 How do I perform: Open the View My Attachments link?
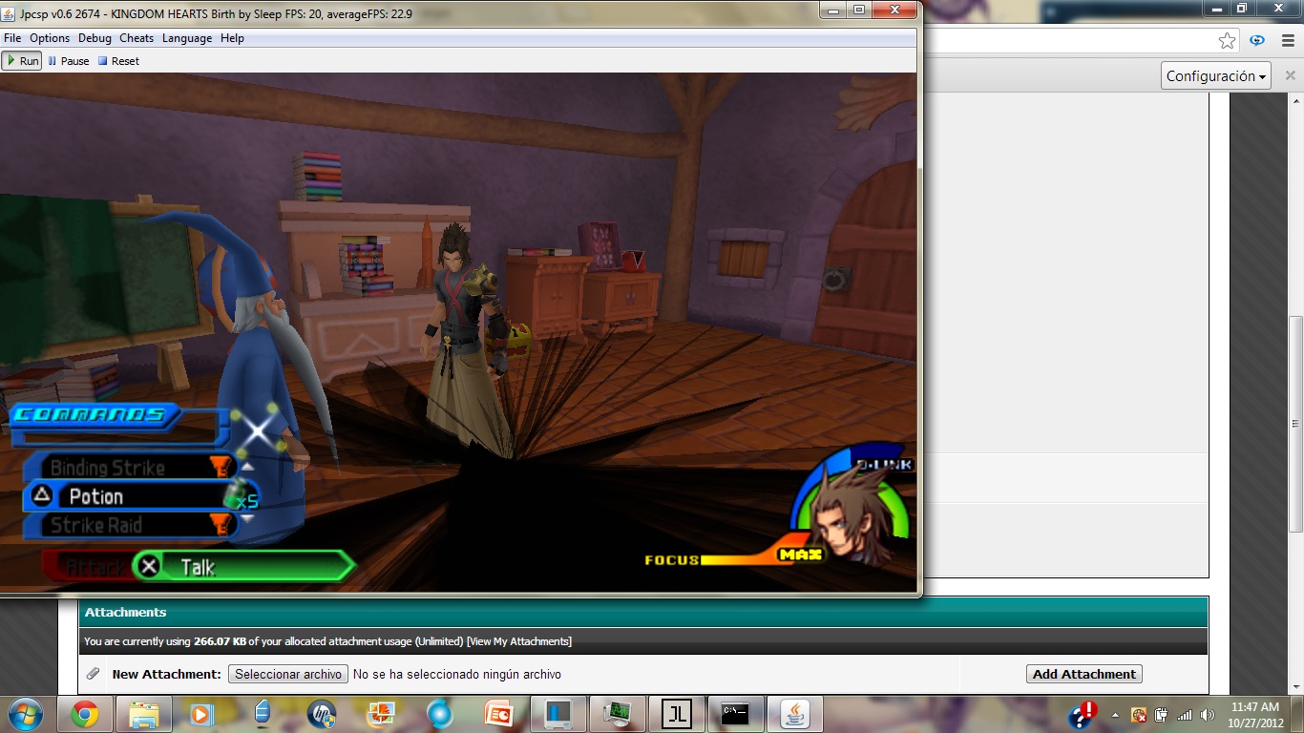[519, 641]
